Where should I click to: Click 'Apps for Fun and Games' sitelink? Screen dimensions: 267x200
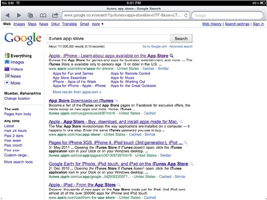click(x=73, y=74)
